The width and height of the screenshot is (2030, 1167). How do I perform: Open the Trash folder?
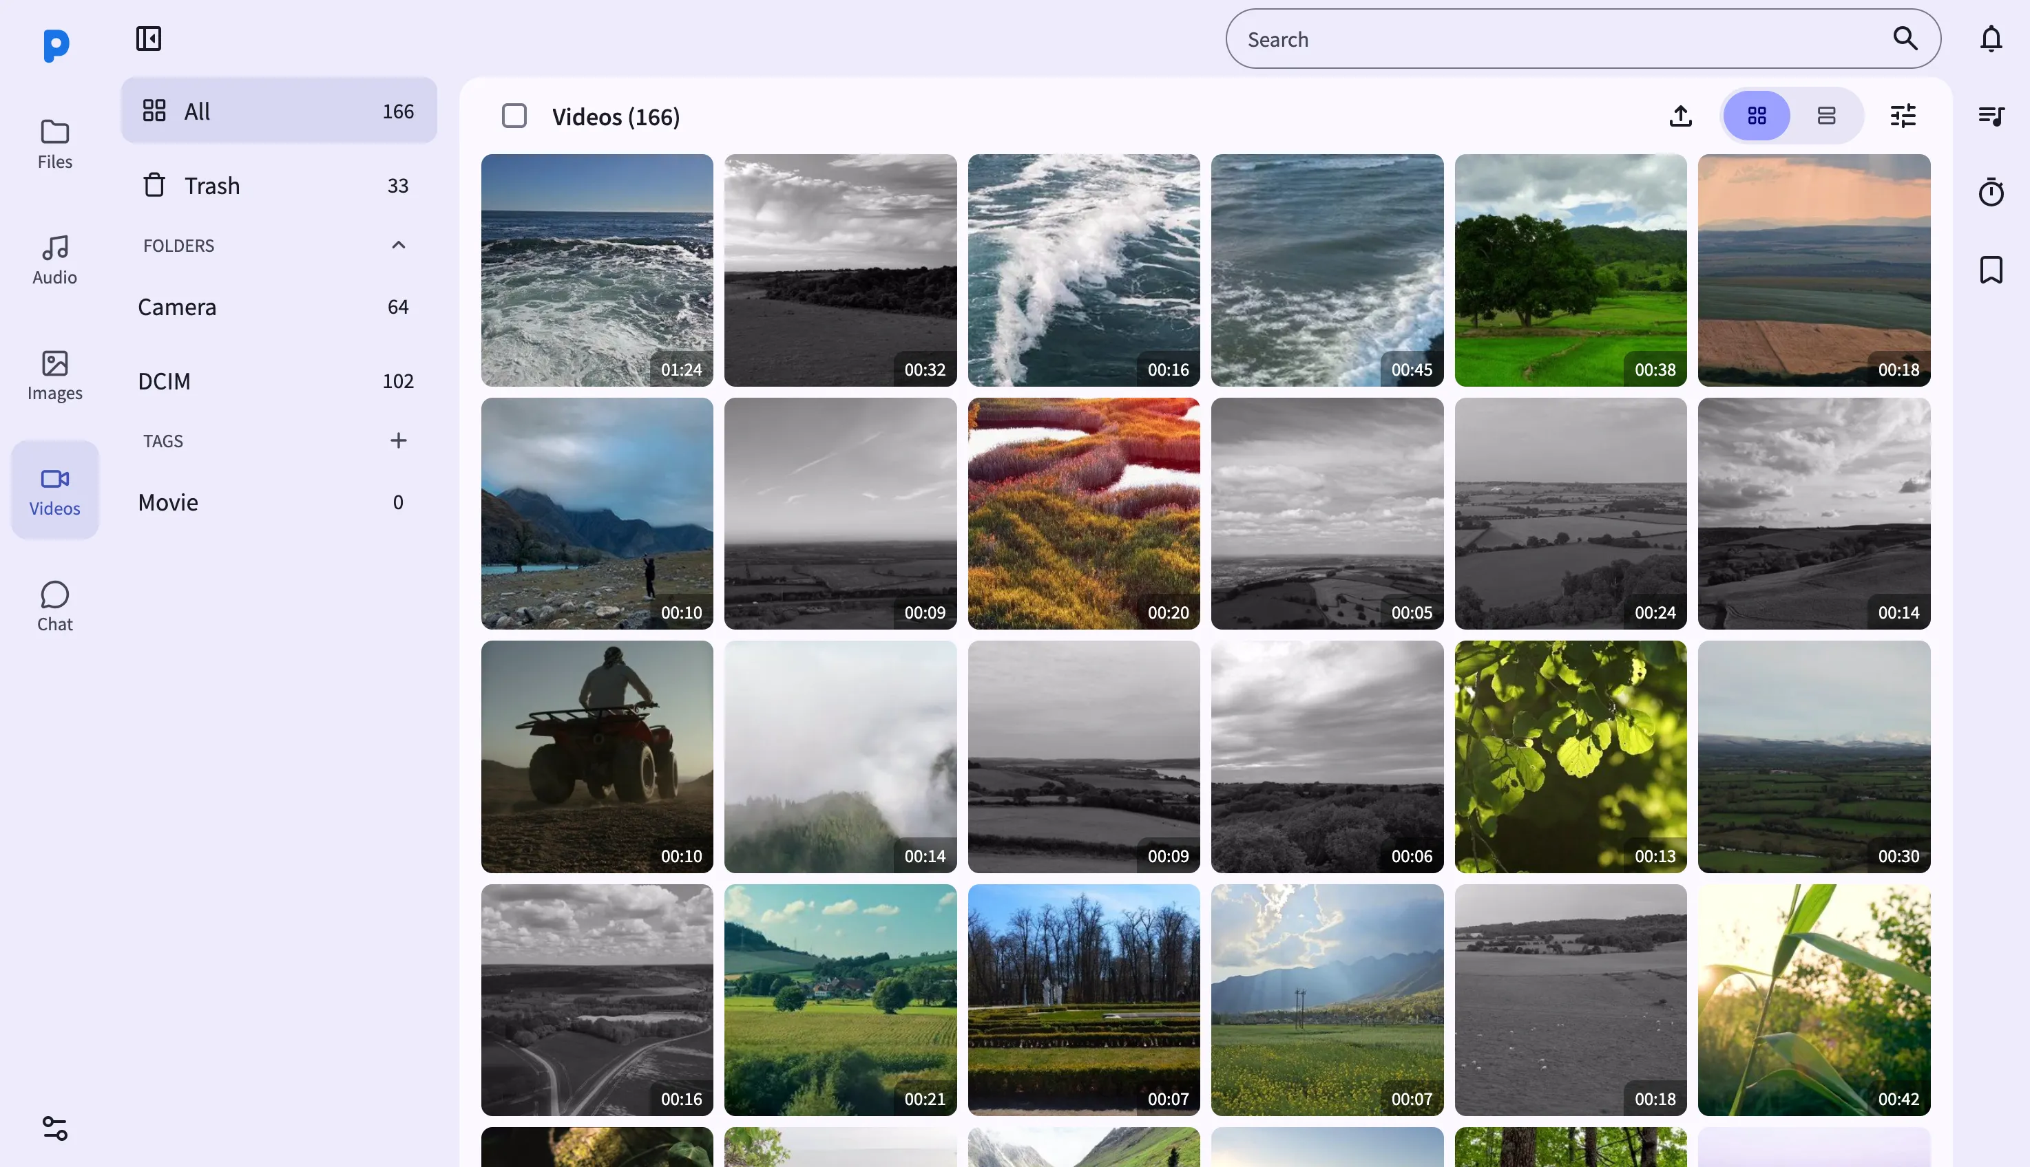(x=278, y=185)
